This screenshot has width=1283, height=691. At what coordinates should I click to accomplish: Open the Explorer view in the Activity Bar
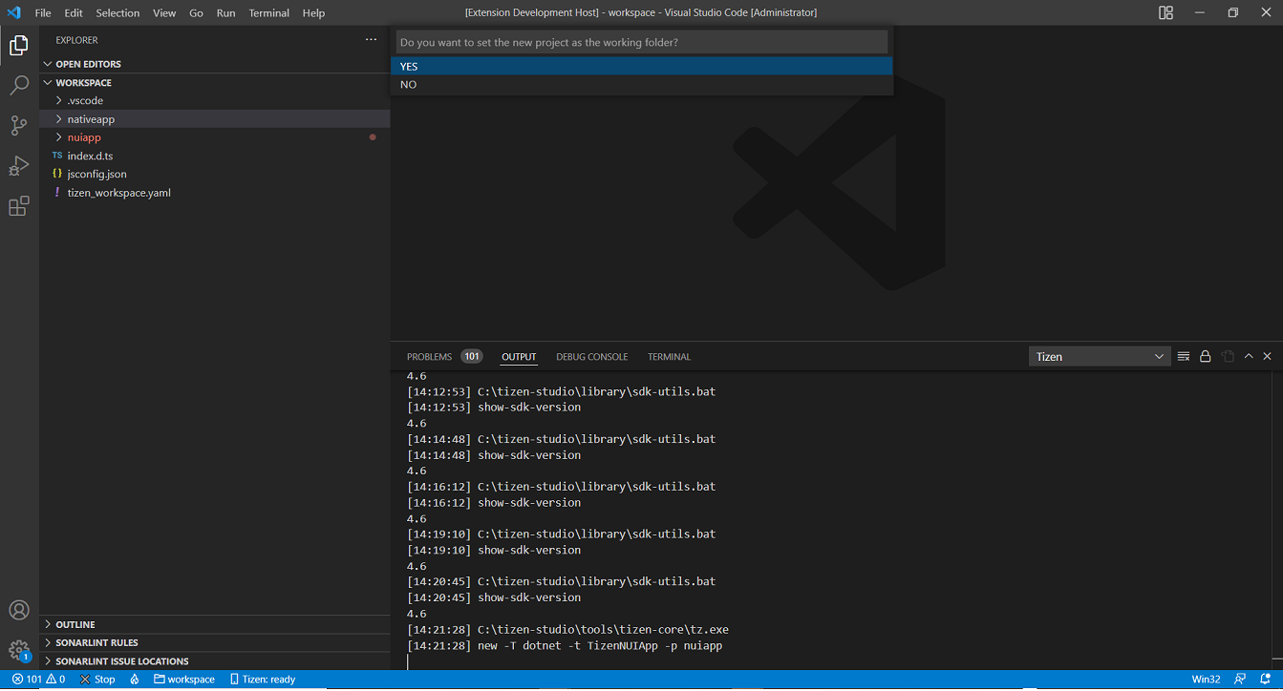pyautogui.click(x=18, y=44)
